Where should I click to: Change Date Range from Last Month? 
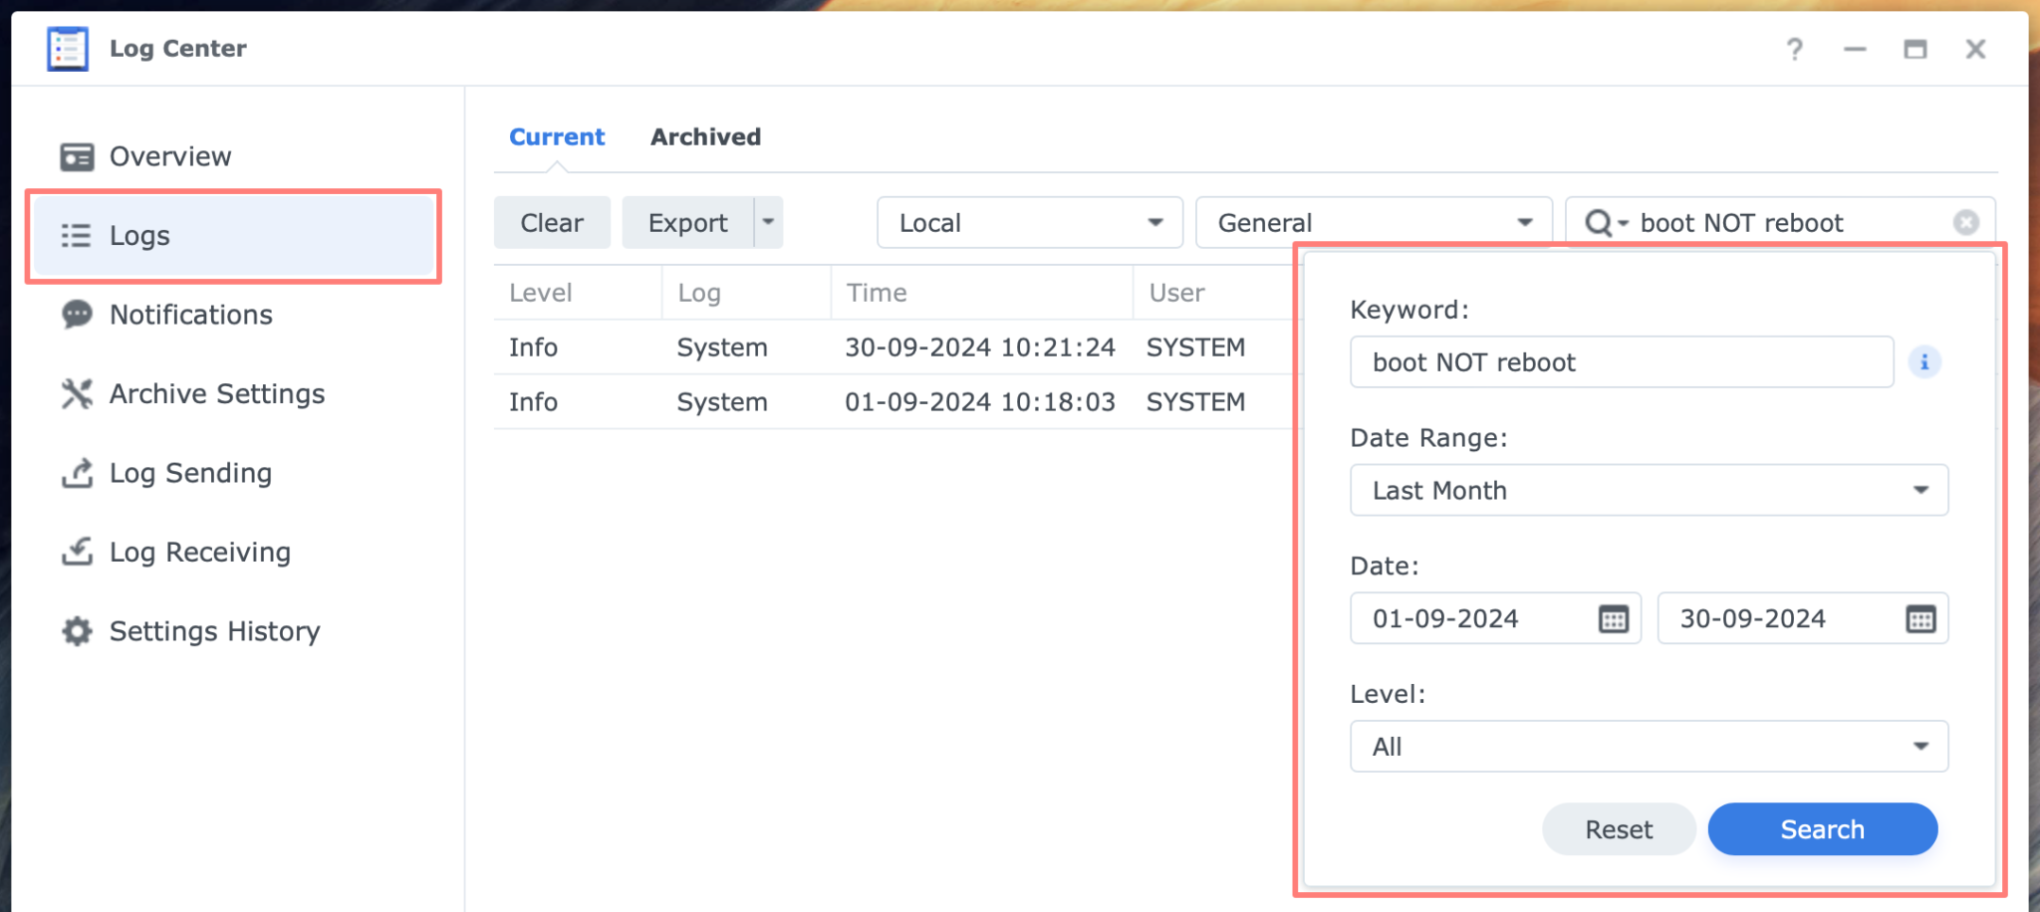[x=1920, y=490]
